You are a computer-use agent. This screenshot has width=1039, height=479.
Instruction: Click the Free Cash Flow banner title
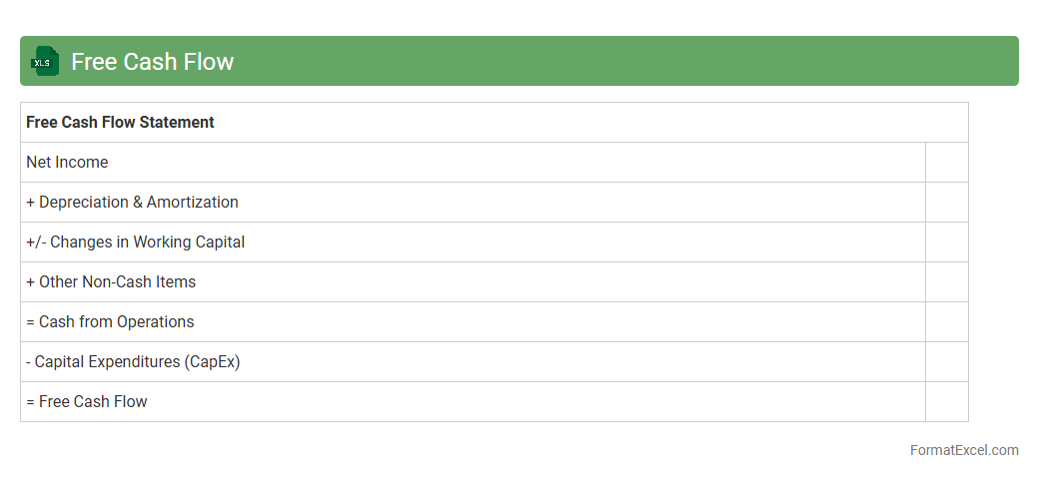(152, 62)
